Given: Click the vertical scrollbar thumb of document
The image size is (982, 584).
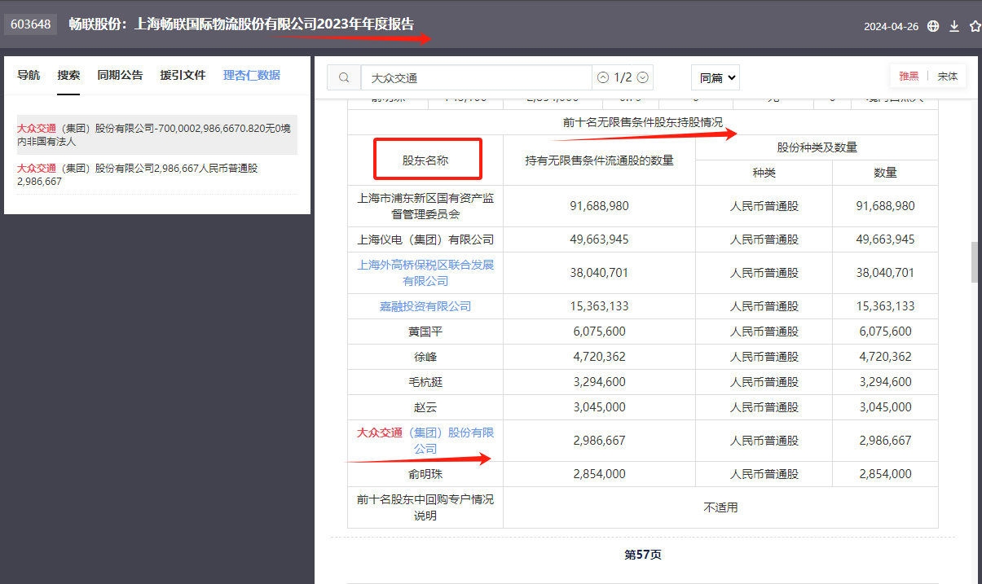Looking at the screenshot, I should point(975,261).
